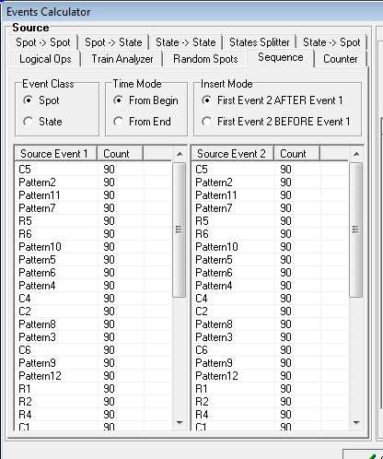
Task: Click the Source Event 2 list up arrow
Action: tap(356, 154)
